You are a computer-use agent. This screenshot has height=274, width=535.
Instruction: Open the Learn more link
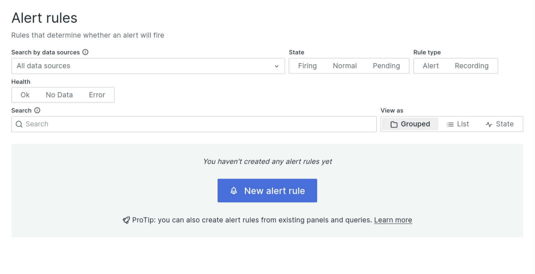coord(393,220)
